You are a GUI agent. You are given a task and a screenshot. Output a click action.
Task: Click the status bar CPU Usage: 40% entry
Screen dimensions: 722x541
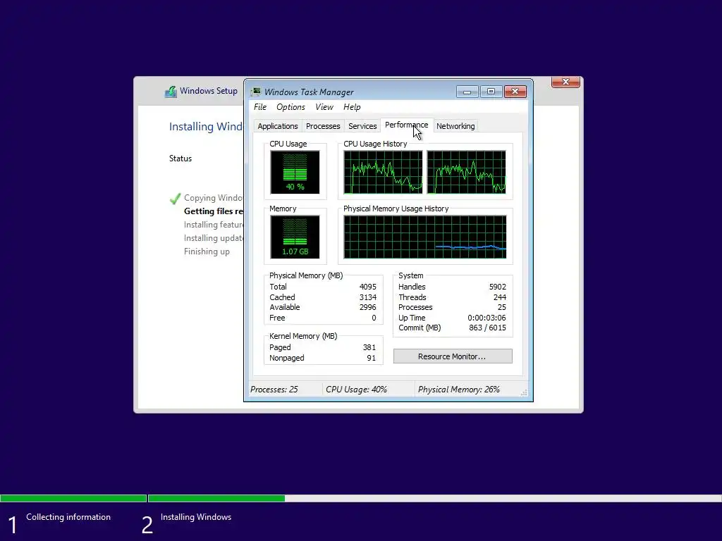[x=356, y=390]
